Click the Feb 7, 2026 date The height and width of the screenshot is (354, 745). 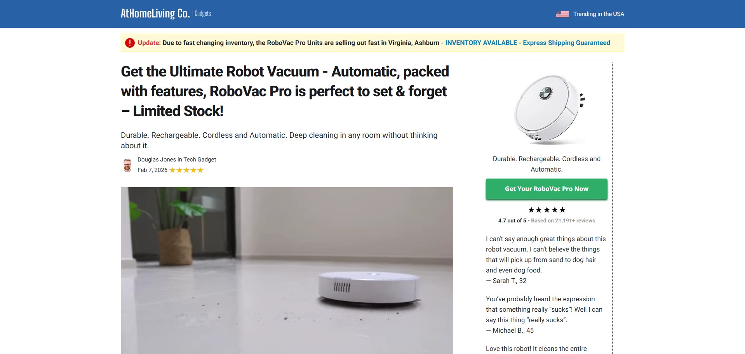click(152, 170)
